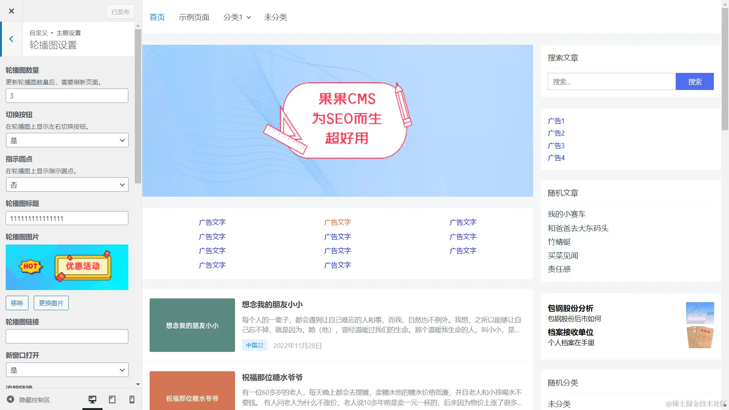Open the 首页 navigation item

157,17
